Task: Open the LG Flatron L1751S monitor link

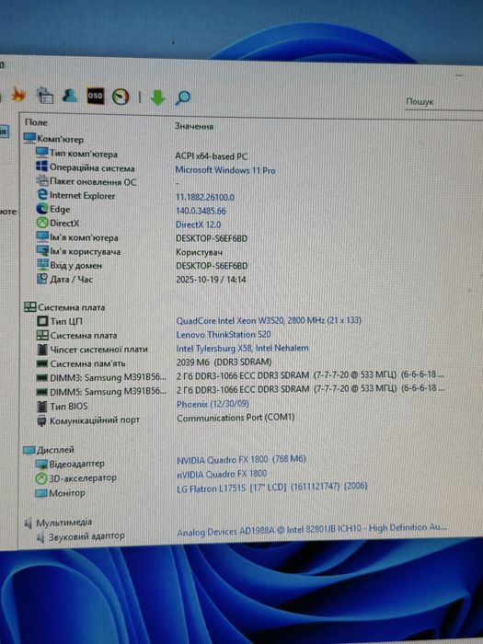Action: 272,488
